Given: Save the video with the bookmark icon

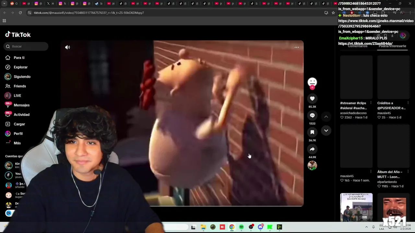Looking at the screenshot, I should tap(312, 132).
